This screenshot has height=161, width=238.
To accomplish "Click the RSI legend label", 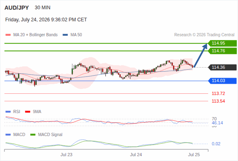I will [17, 112].
